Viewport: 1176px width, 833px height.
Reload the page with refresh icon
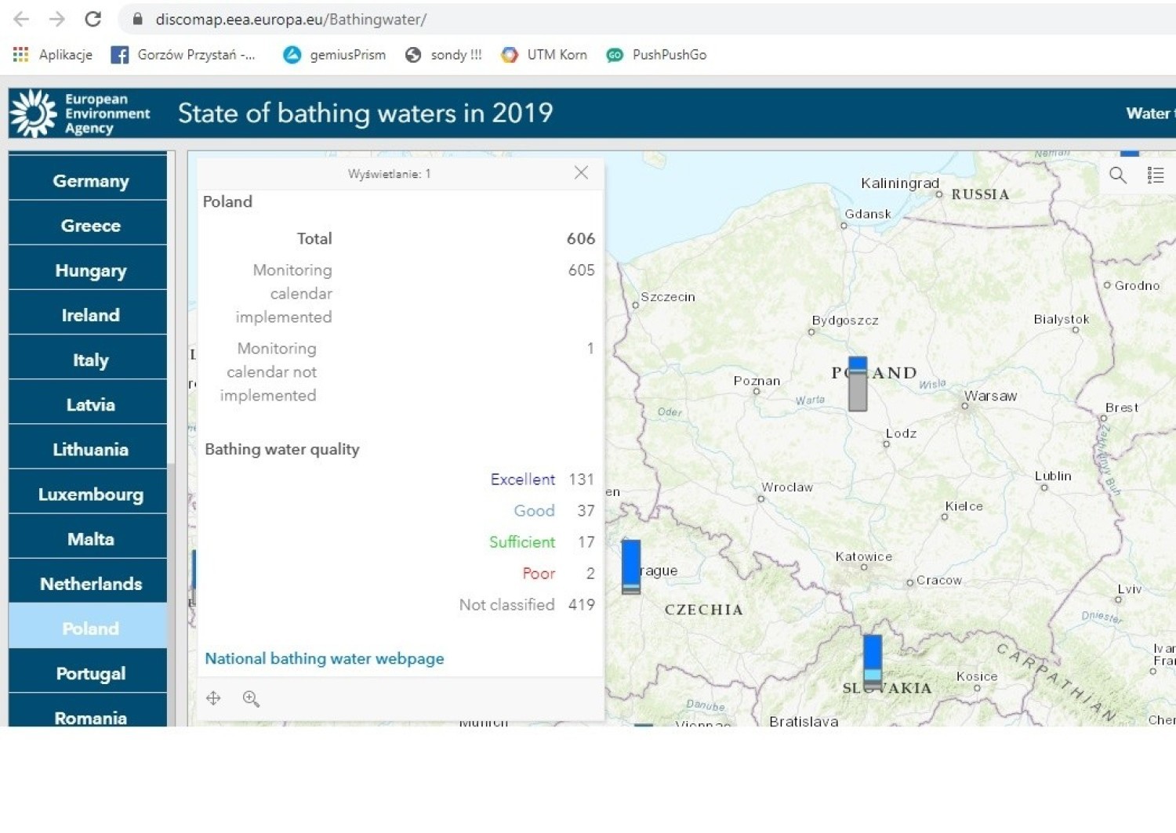click(x=93, y=19)
